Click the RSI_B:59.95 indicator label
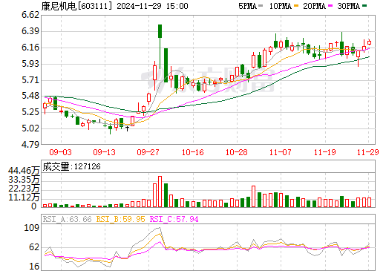 (x=120, y=219)
